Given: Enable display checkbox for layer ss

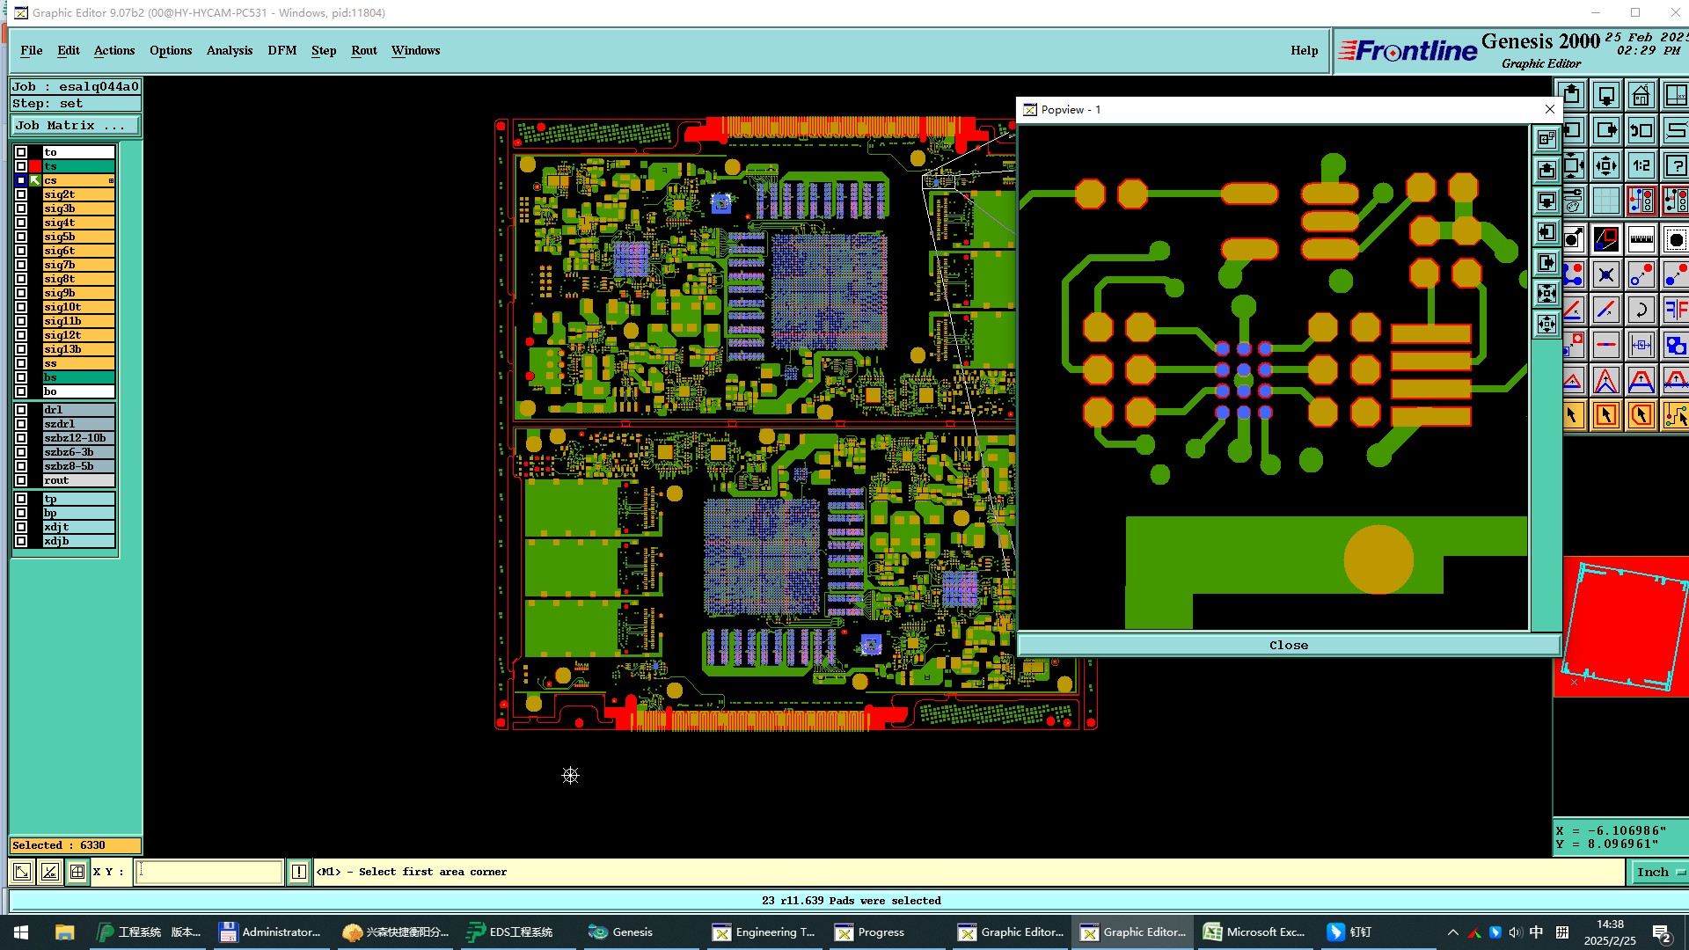Looking at the screenshot, I should click(21, 363).
